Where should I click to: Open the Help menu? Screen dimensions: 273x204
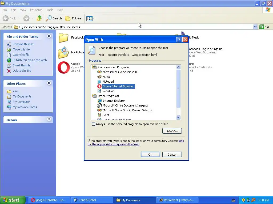(x=60, y=10)
